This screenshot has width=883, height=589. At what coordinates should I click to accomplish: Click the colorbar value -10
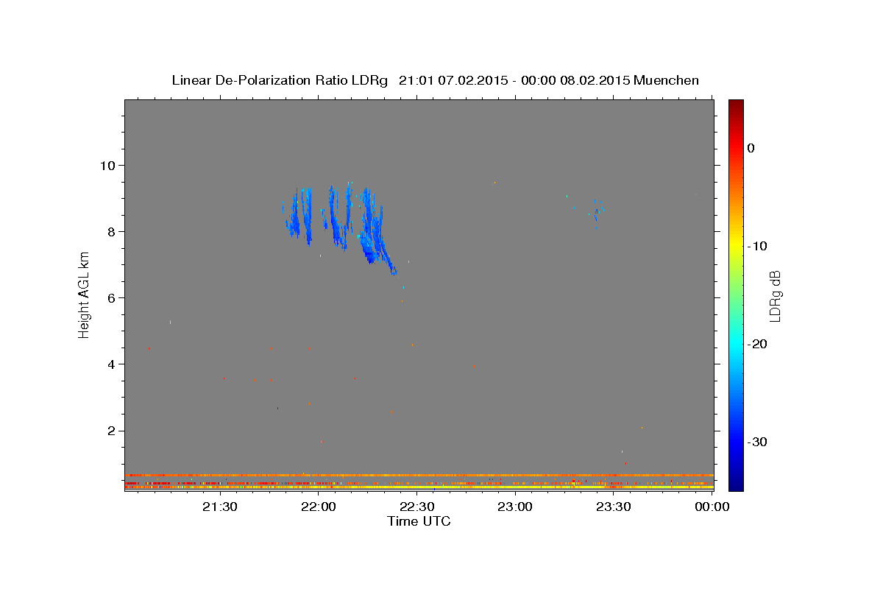758,246
